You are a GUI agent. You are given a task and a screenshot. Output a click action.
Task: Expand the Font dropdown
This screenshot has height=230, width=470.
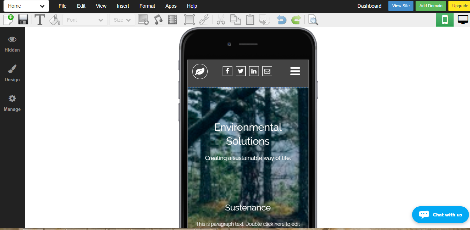(85, 20)
